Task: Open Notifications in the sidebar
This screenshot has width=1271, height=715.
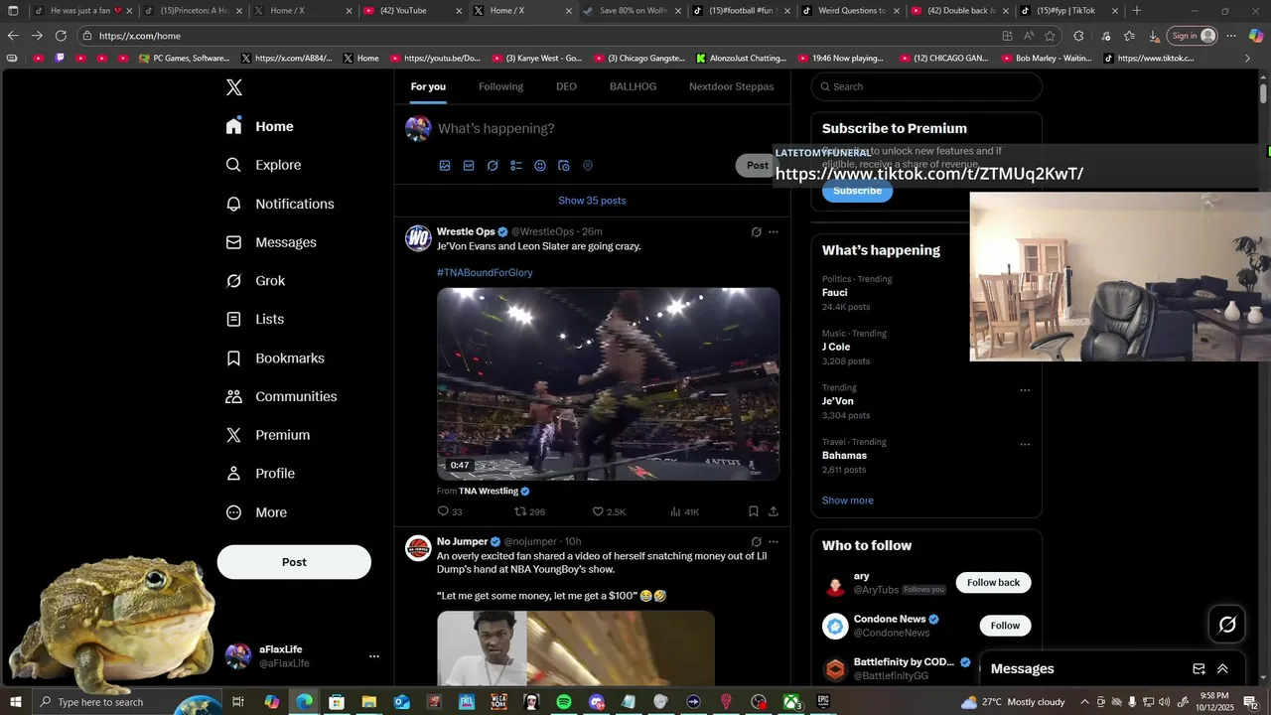Action: (280, 204)
